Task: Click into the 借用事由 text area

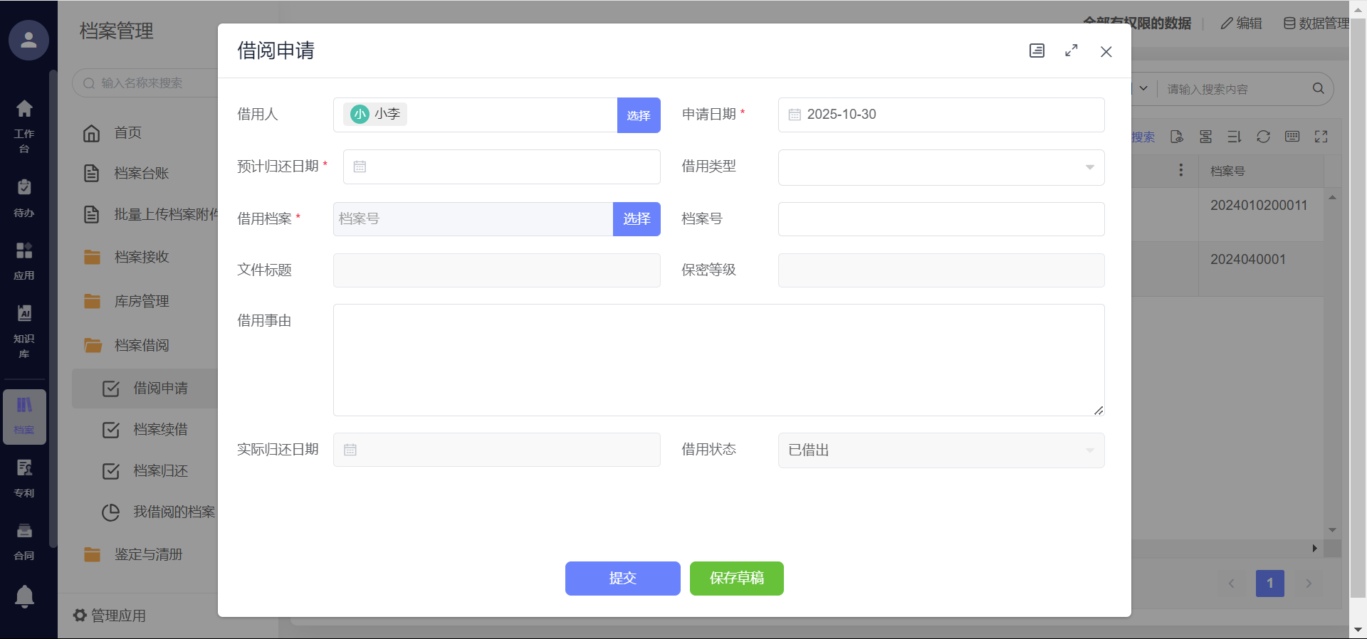Action: pyautogui.click(x=718, y=360)
